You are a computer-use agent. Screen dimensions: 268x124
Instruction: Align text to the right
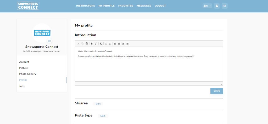click(x=123, y=43)
